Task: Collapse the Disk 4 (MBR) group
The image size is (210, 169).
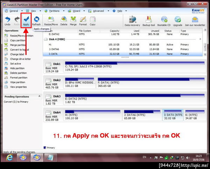Action: coord(200,39)
